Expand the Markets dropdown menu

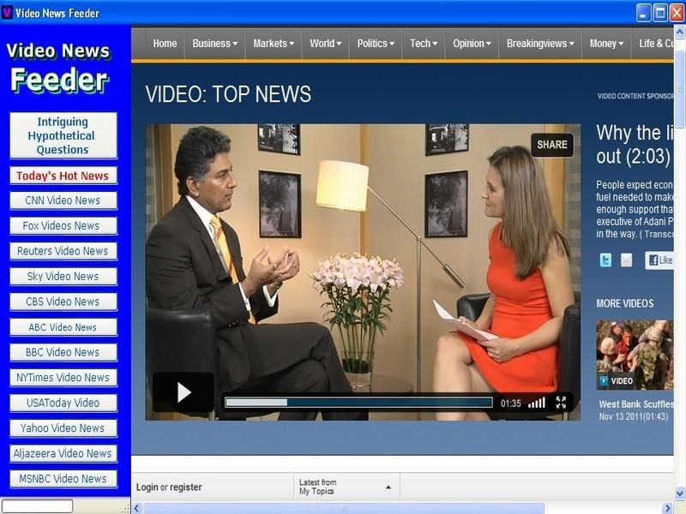[x=274, y=44]
